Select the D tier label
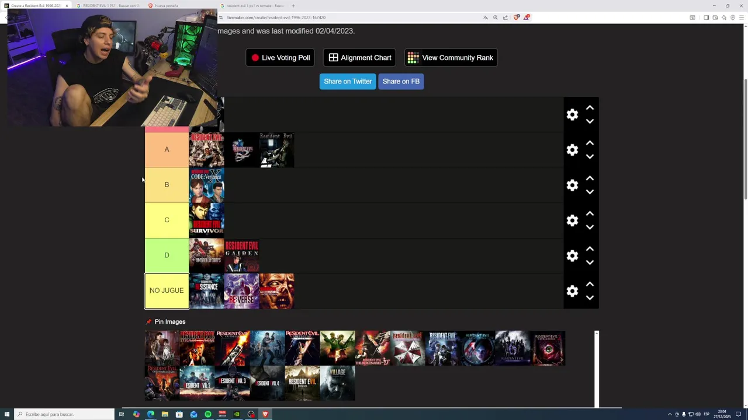Viewport: 748px width, 420px height. coord(167,256)
